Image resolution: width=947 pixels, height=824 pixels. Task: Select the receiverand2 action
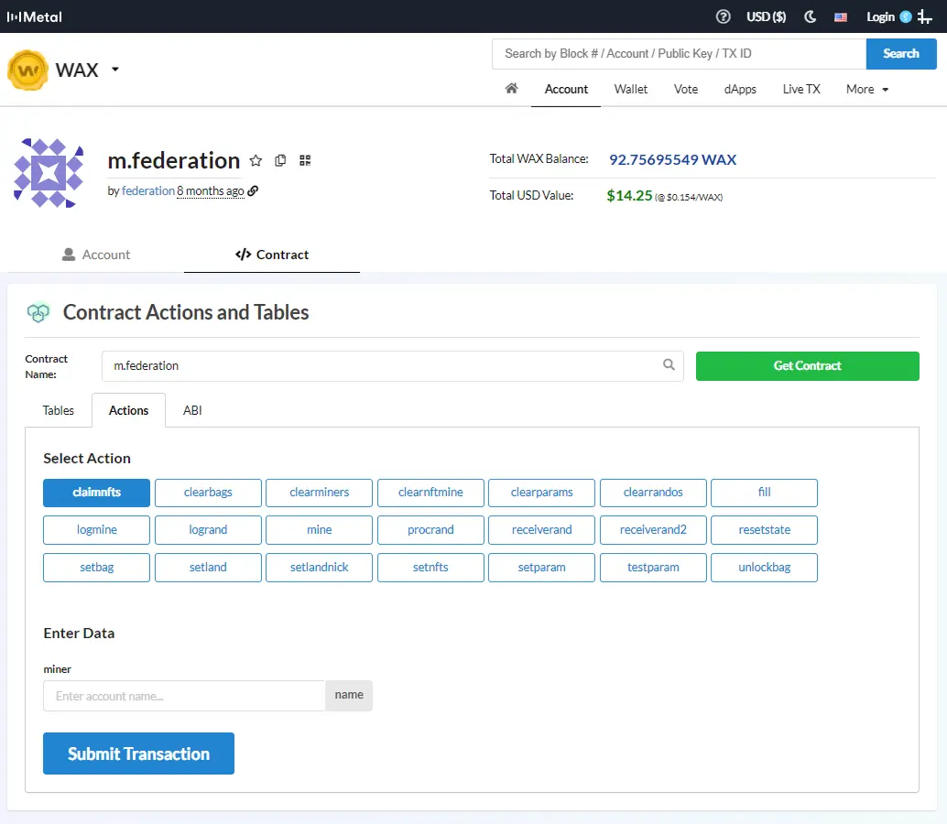[653, 530]
